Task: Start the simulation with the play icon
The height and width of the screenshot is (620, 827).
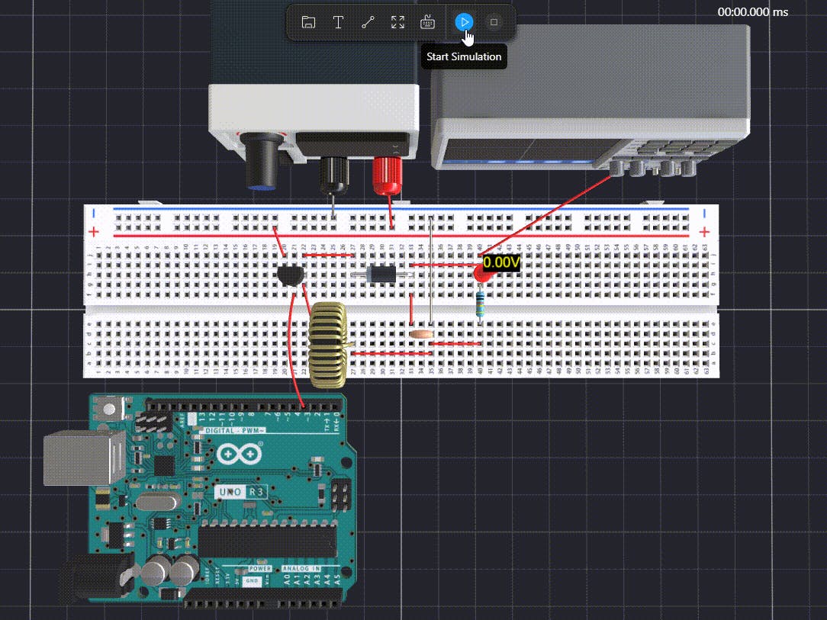Action: coord(465,22)
